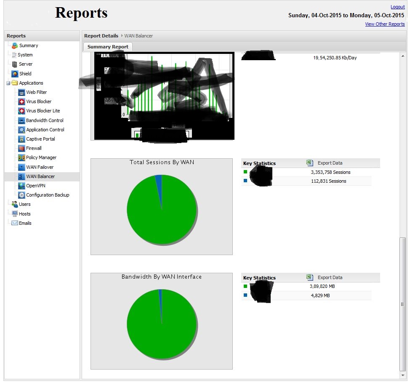Screen dimensions: 410x386
Task: Export Data for Bandwidth By WAN Interface
Action: (330, 277)
